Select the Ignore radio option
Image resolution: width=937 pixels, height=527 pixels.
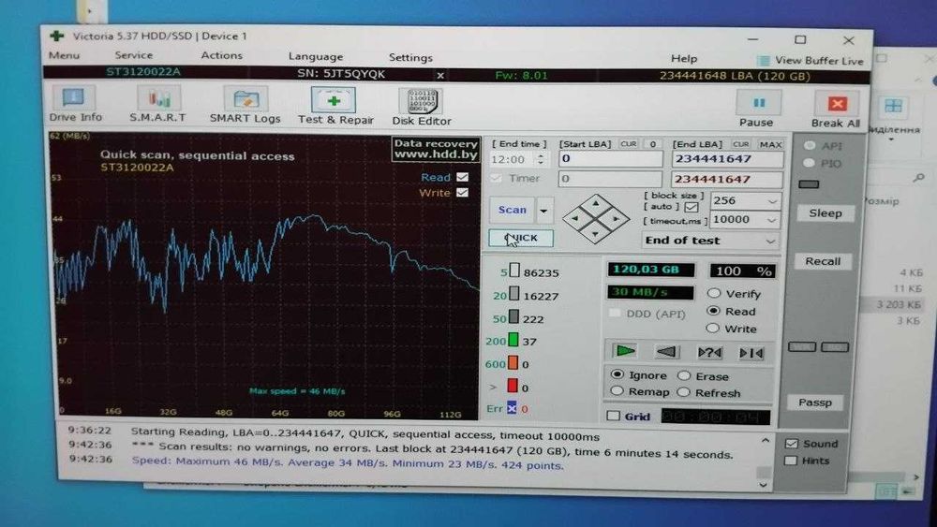coord(617,374)
